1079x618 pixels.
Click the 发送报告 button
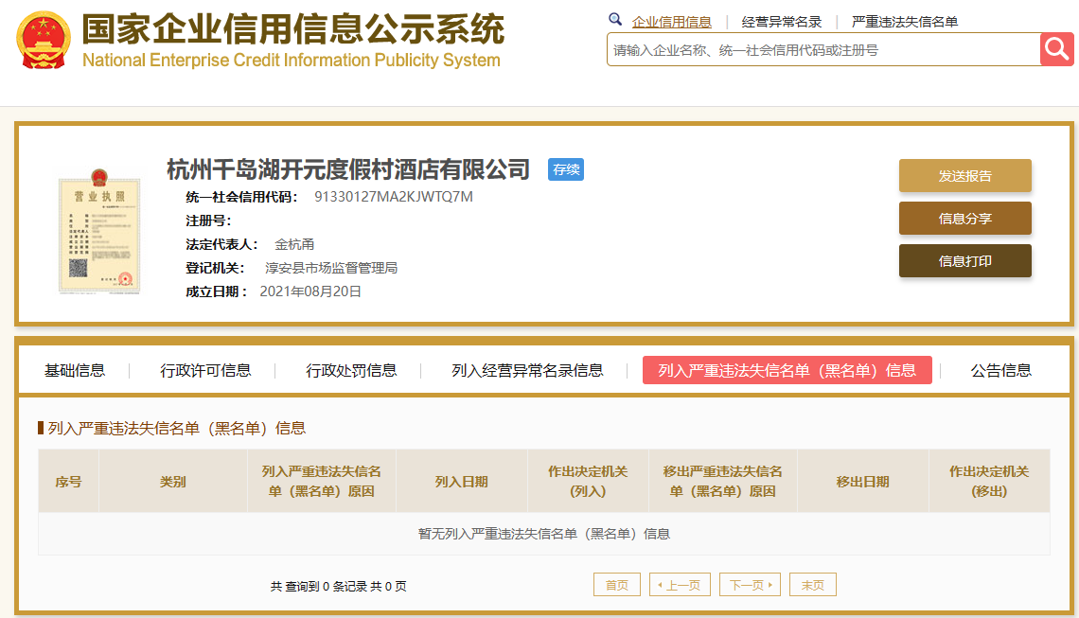pos(964,175)
